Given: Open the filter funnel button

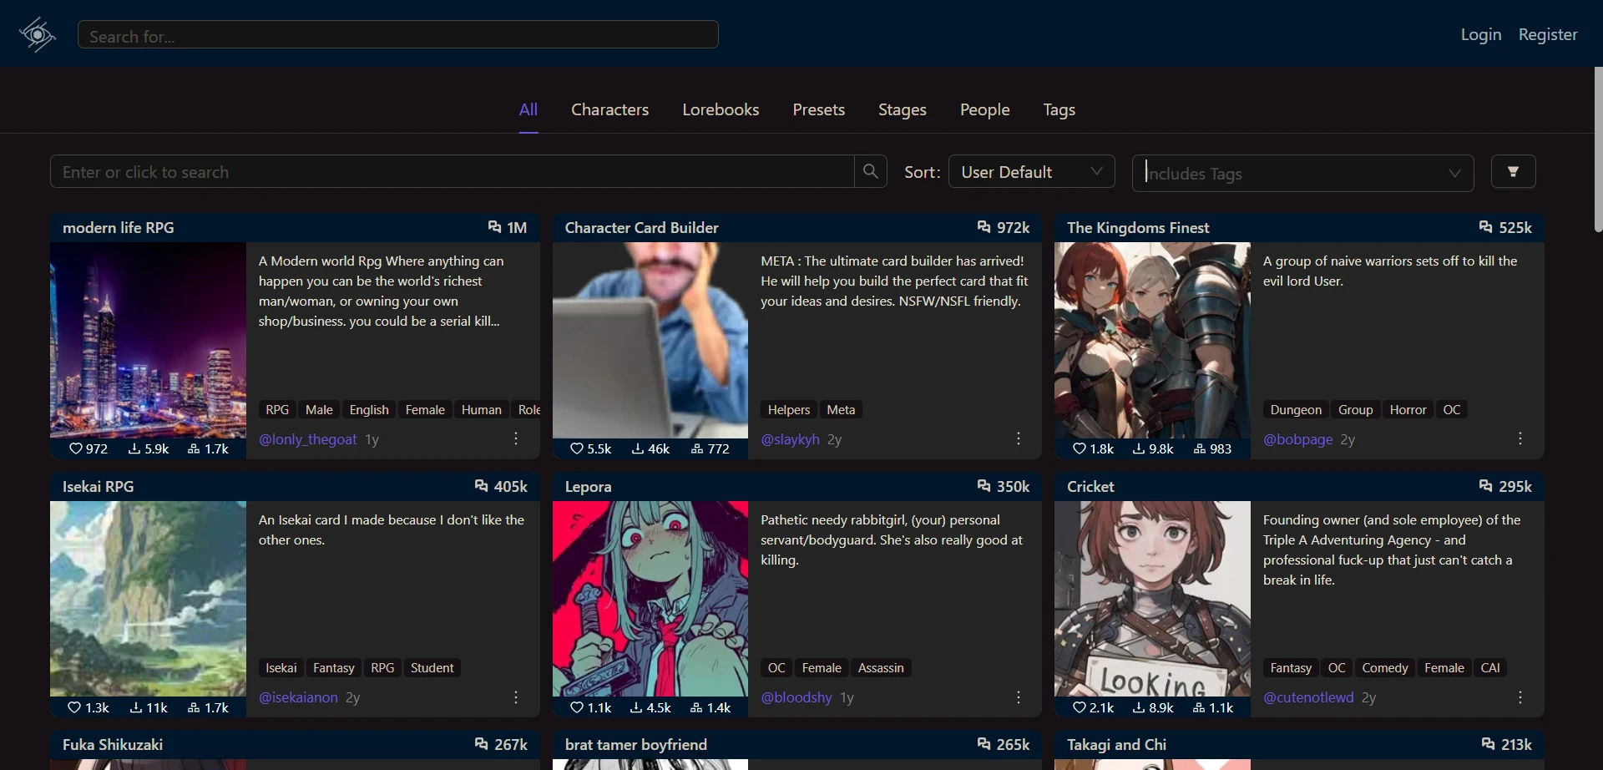Looking at the screenshot, I should [1513, 172].
